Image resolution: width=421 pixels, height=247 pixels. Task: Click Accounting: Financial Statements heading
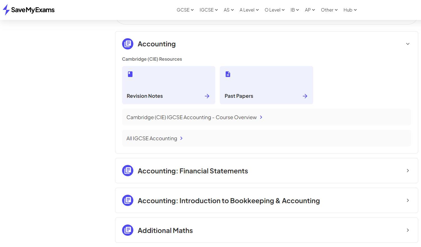(193, 171)
